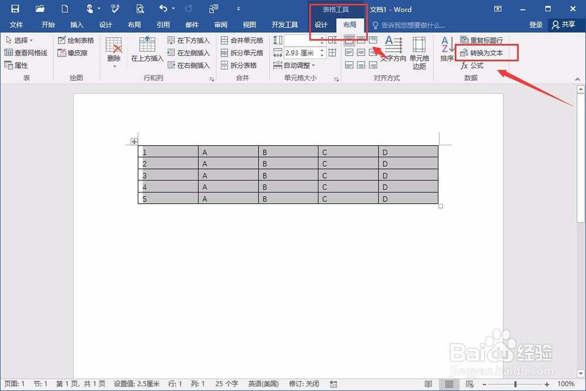This screenshot has width=586, height=391.
Task: Open 公式 (Formula) in the Data group
Action: [472, 66]
